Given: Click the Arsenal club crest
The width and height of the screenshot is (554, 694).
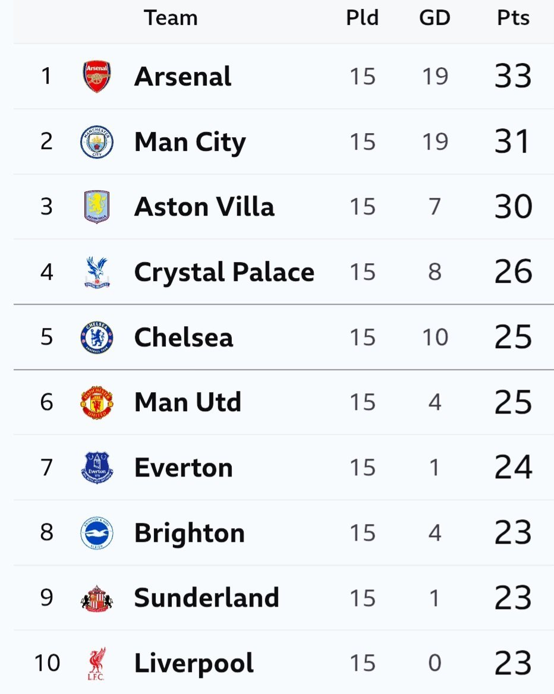Looking at the screenshot, I should (96, 77).
